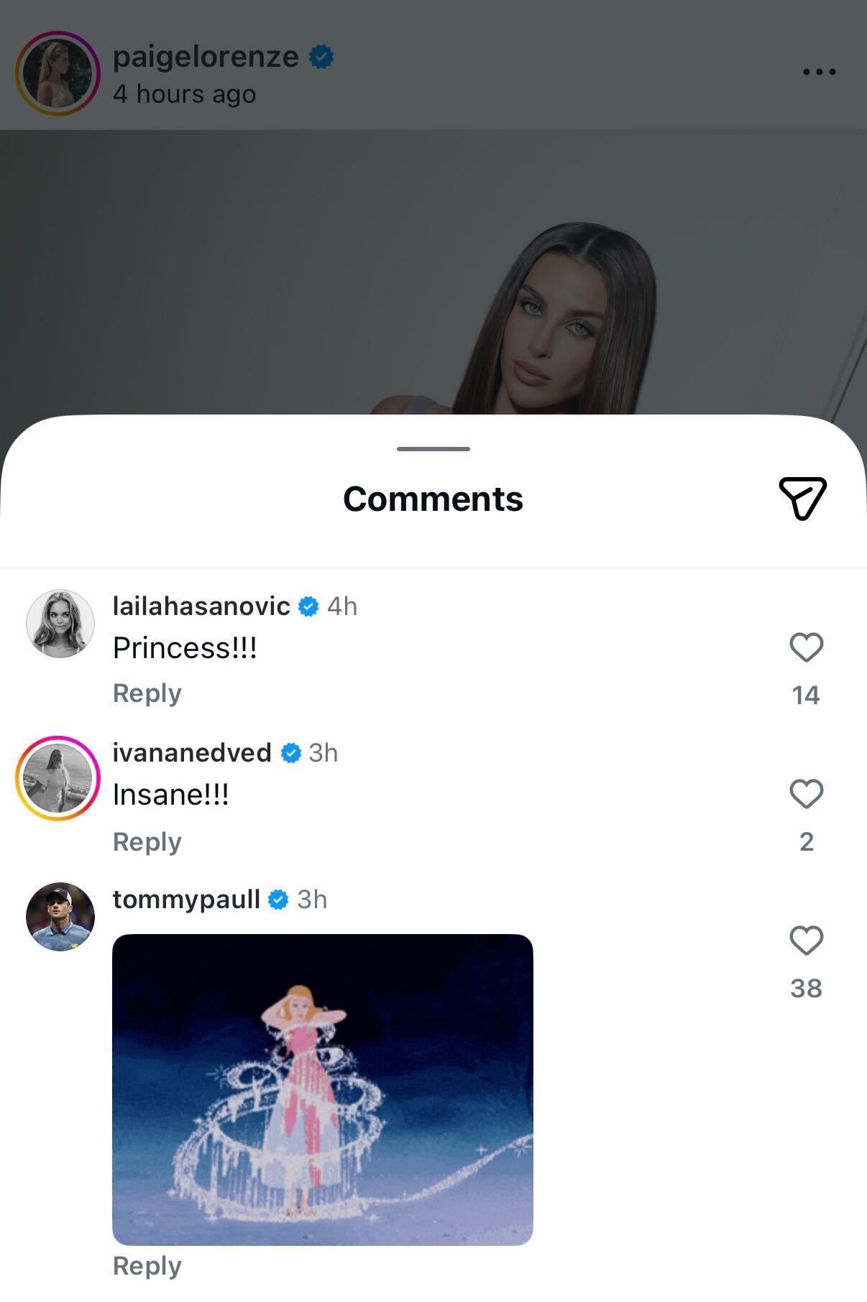Like ivananedved's Insane comment
The height and width of the screenshot is (1302, 867).
click(x=806, y=794)
